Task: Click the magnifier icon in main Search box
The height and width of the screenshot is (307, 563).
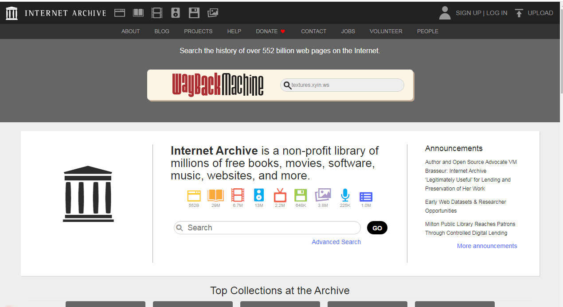Action: point(180,228)
